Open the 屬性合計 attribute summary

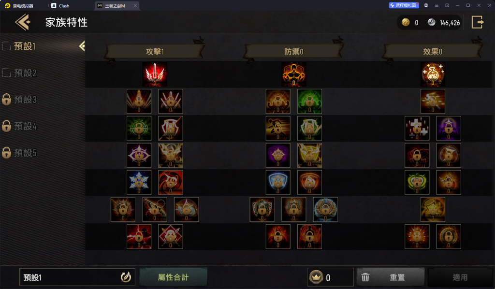pos(174,277)
